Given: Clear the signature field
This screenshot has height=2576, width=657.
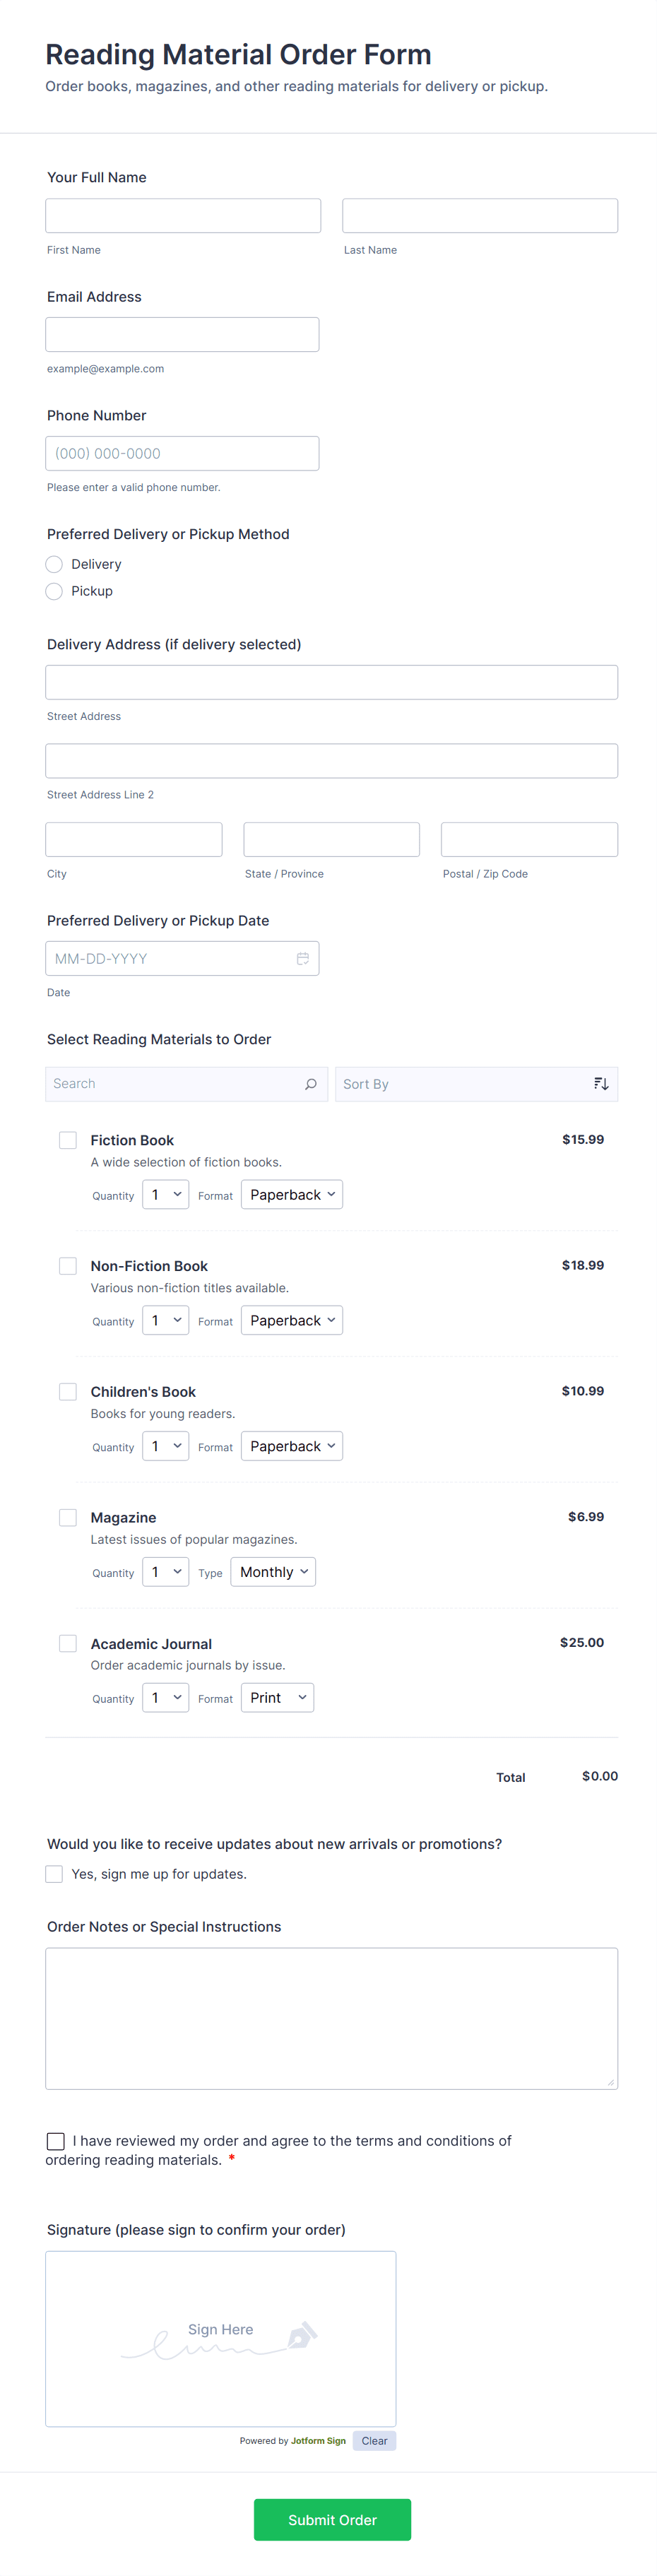Looking at the screenshot, I should pos(374,2441).
